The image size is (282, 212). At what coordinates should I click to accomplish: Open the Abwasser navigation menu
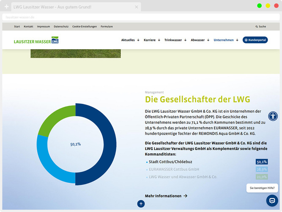coord(200,40)
